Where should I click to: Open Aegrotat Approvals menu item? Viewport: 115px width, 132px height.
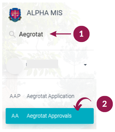point(50,116)
